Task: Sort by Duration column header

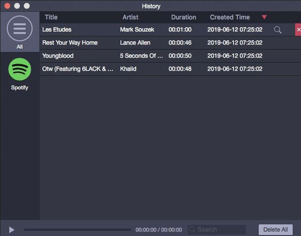Action: coord(183,18)
